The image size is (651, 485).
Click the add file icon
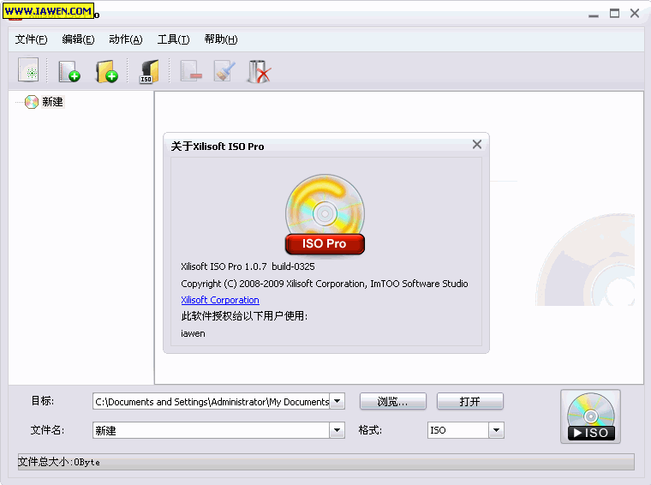pos(69,71)
